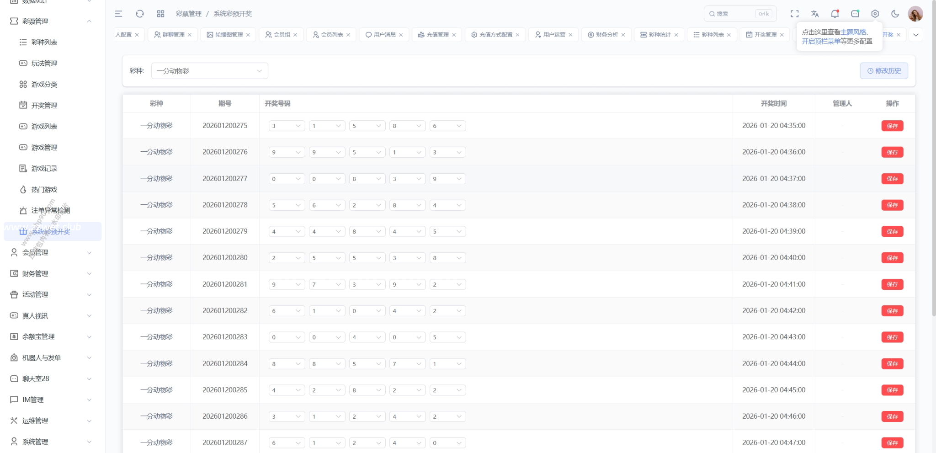Close the 彩种统计 tab

[x=676, y=35]
